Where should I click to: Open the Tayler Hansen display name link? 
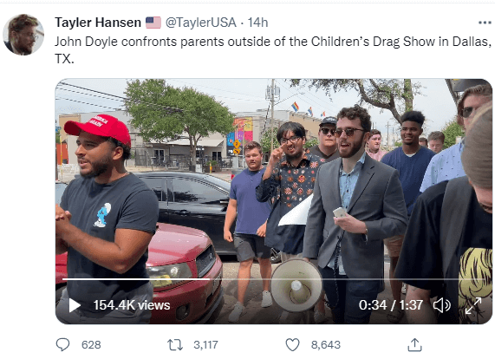(x=98, y=23)
